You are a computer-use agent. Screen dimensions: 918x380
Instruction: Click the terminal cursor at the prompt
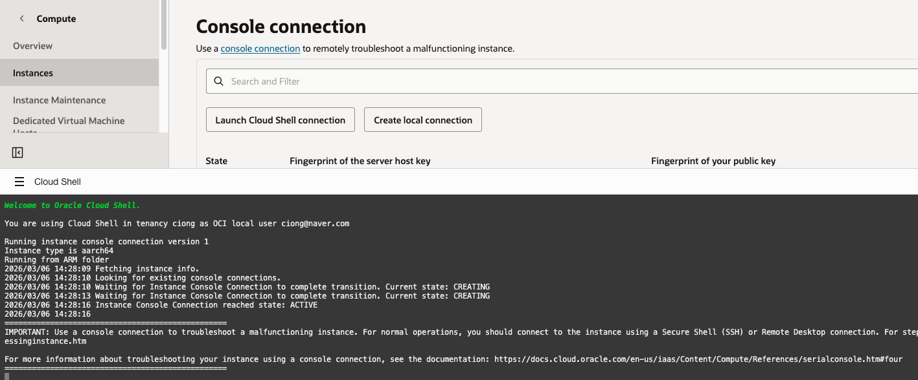[x=7, y=376]
